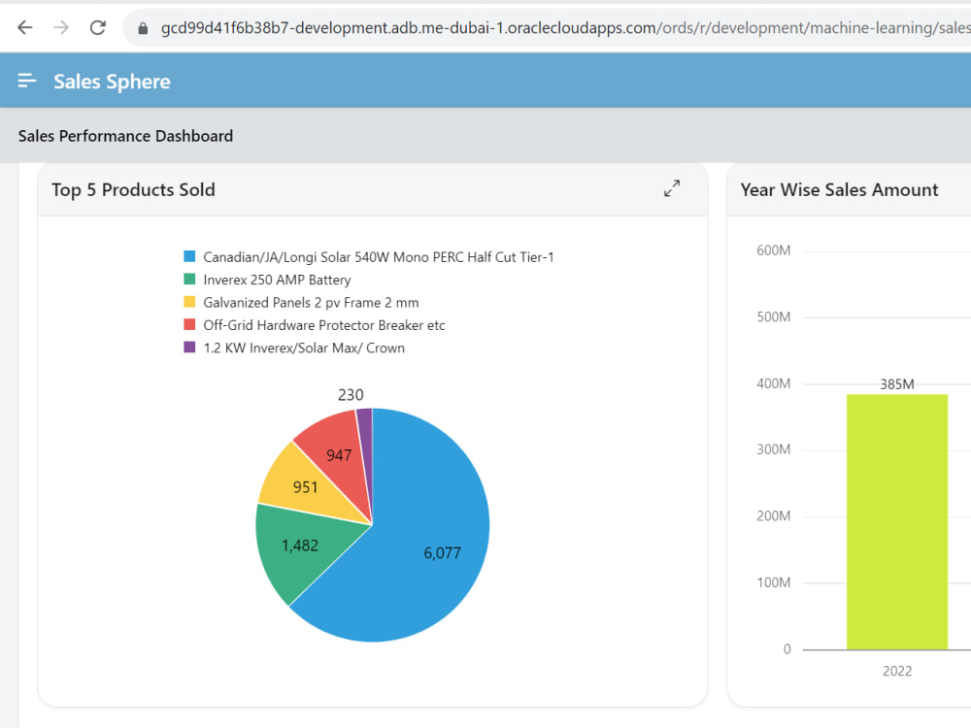Click the Top 5 Products Sold heading
The width and height of the screenshot is (971, 728).
(x=133, y=189)
